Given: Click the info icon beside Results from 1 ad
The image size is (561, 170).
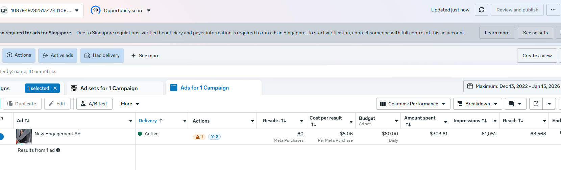Looking at the screenshot, I should click(58, 150).
